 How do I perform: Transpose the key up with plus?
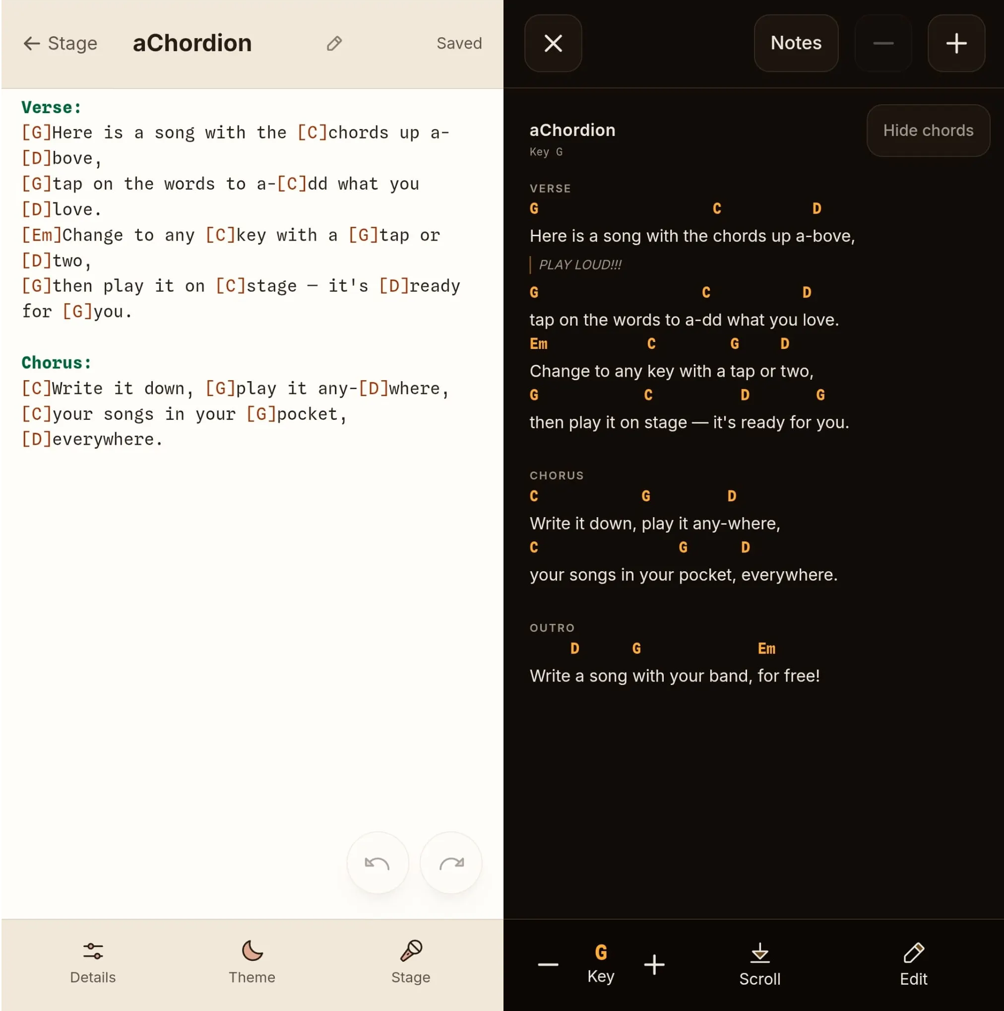click(654, 964)
